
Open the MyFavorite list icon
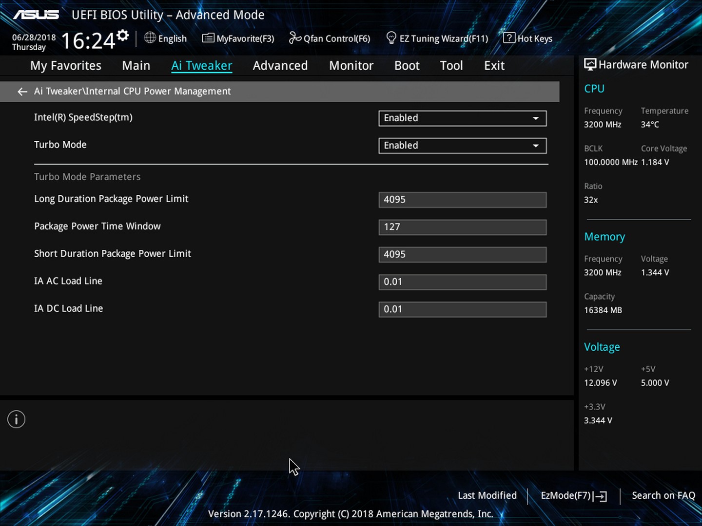point(208,38)
